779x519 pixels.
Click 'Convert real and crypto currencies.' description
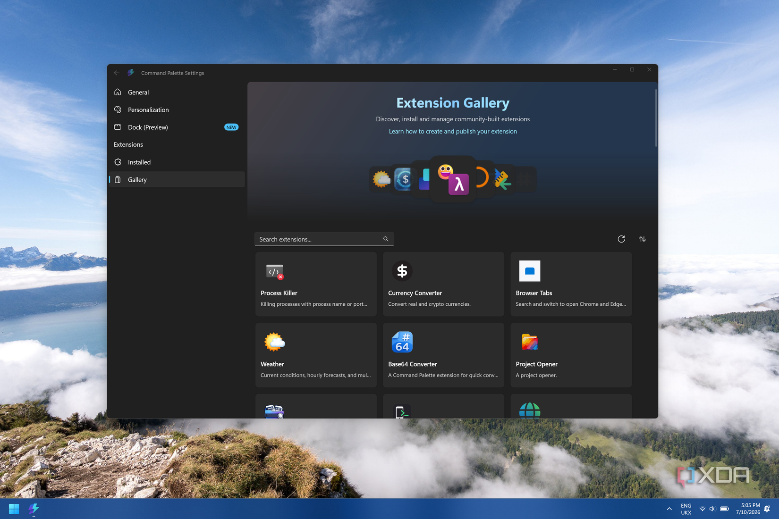(x=429, y=304)
